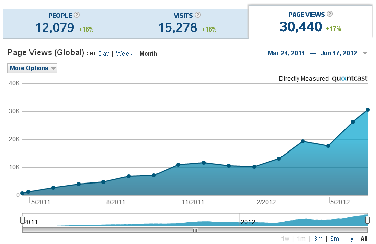Click the scrollbar center grip
The image size is (376, 244).
[194, 230]
